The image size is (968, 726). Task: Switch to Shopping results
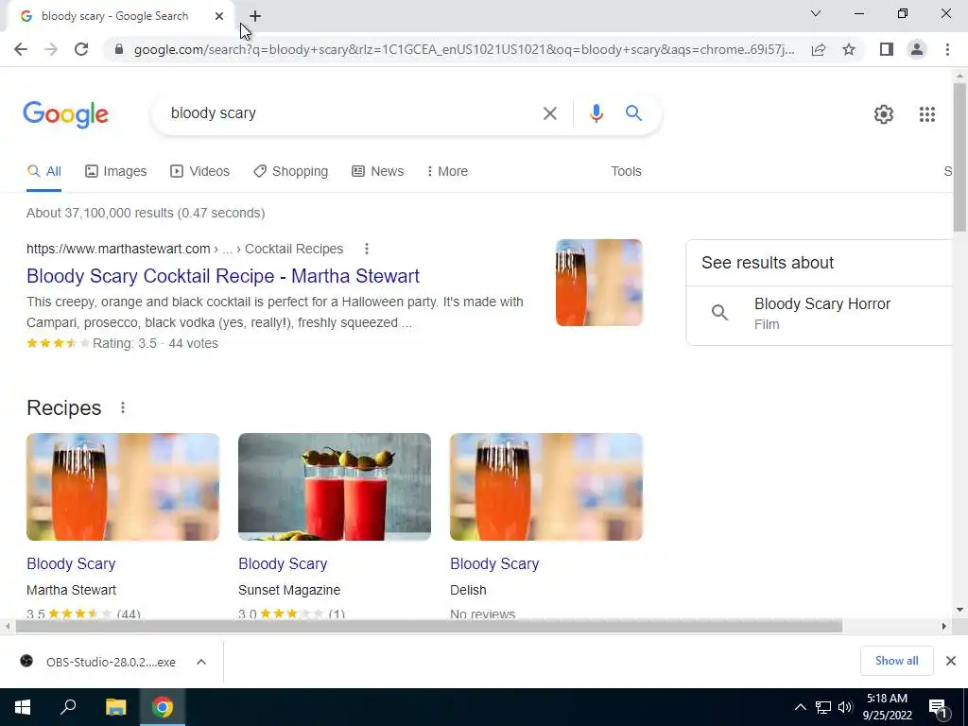pos(291,172)
